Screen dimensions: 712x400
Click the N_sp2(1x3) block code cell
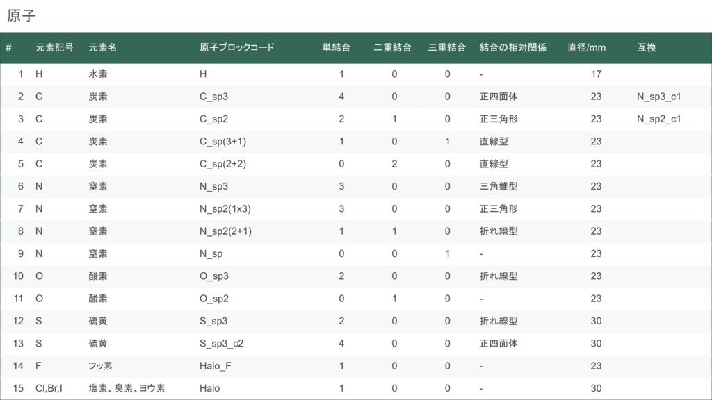coord(225,208)
